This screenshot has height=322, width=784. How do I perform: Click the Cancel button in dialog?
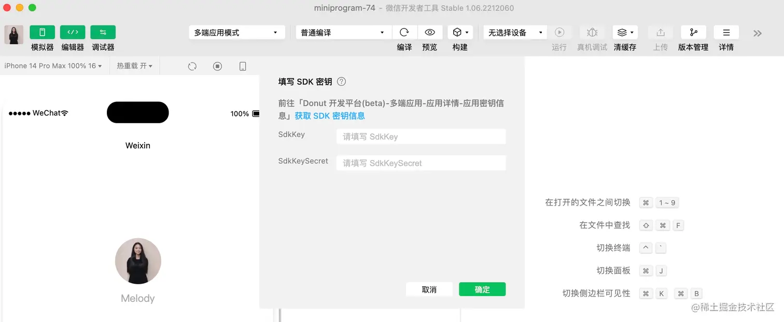point(429,289)
